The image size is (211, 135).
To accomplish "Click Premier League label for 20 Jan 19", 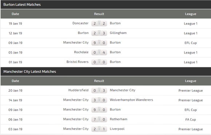I will (x=191, y=91).
